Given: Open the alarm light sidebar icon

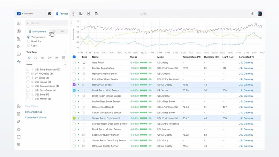Looking at the screenshot, I should tap(19, 129).
